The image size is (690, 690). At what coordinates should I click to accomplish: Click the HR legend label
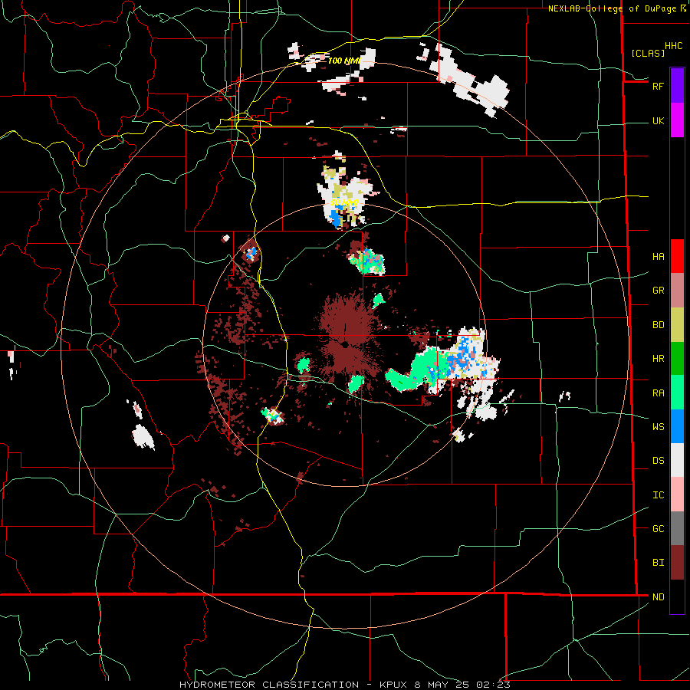click(x=658, y=359)
